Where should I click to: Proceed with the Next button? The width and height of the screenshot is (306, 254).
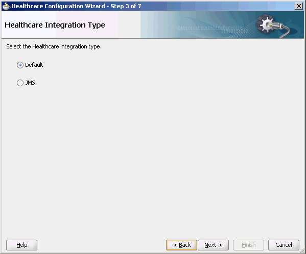[x=214, y=245]
